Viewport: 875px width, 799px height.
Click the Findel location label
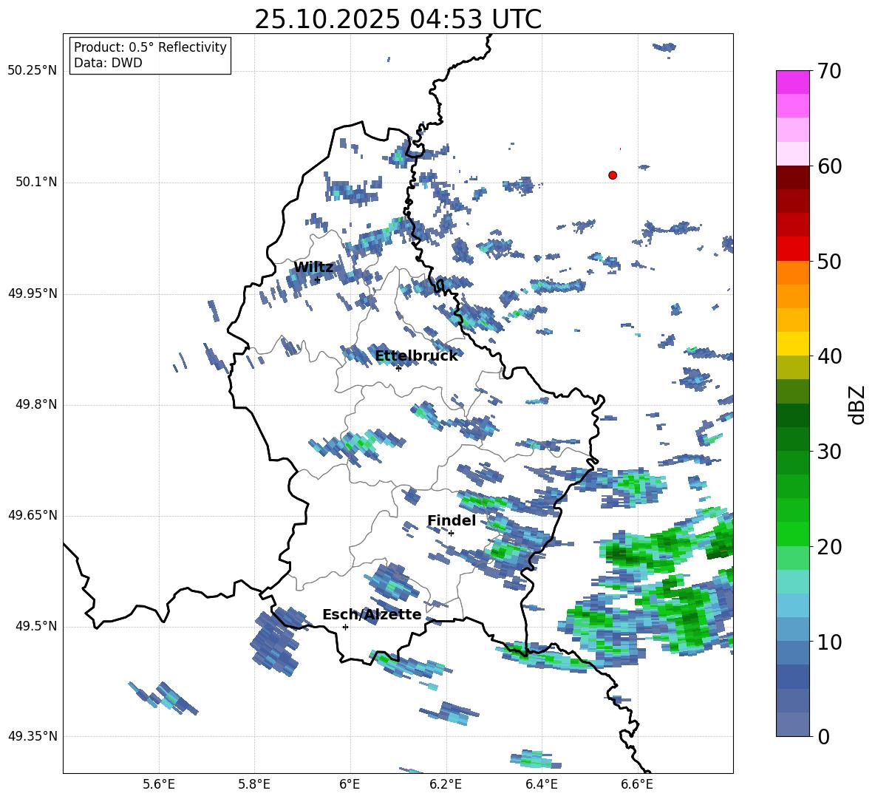(452, 520)
